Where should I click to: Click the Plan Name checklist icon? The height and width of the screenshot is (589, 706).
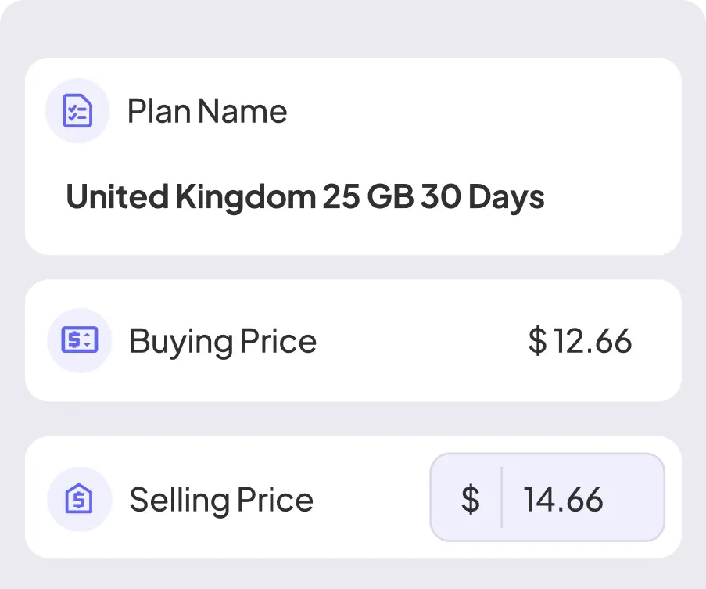77,111
